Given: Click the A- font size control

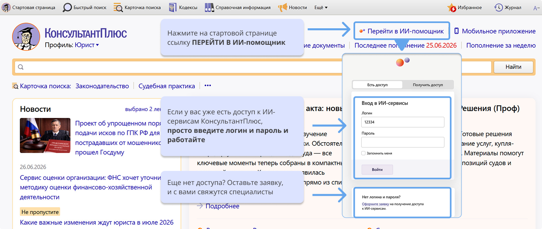Looking at the screenshot, I should pyautogui.click(x=537, y=7).
